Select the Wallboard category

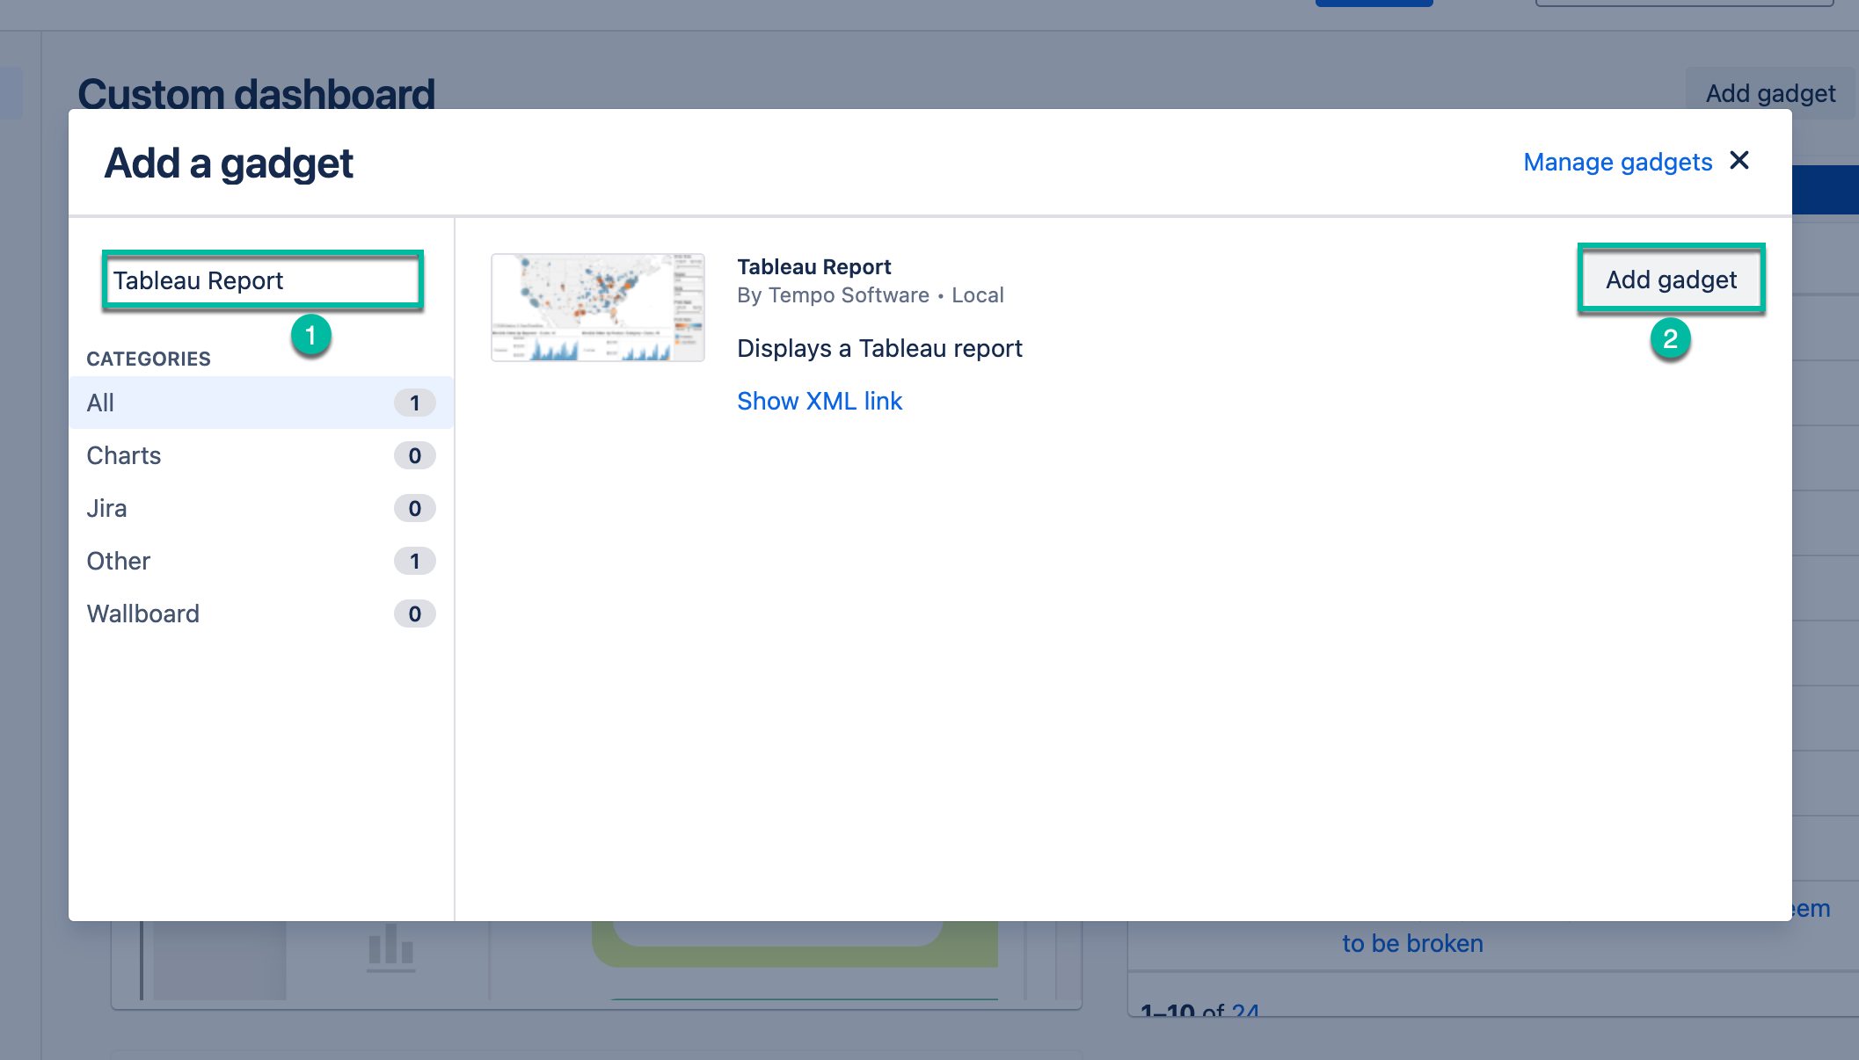coord(143,614)
